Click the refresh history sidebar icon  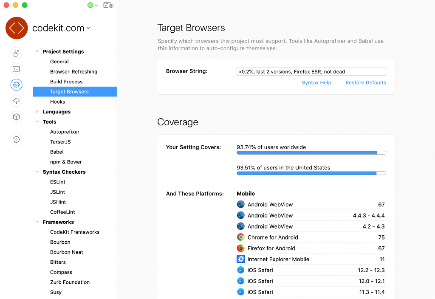(17, 139)
